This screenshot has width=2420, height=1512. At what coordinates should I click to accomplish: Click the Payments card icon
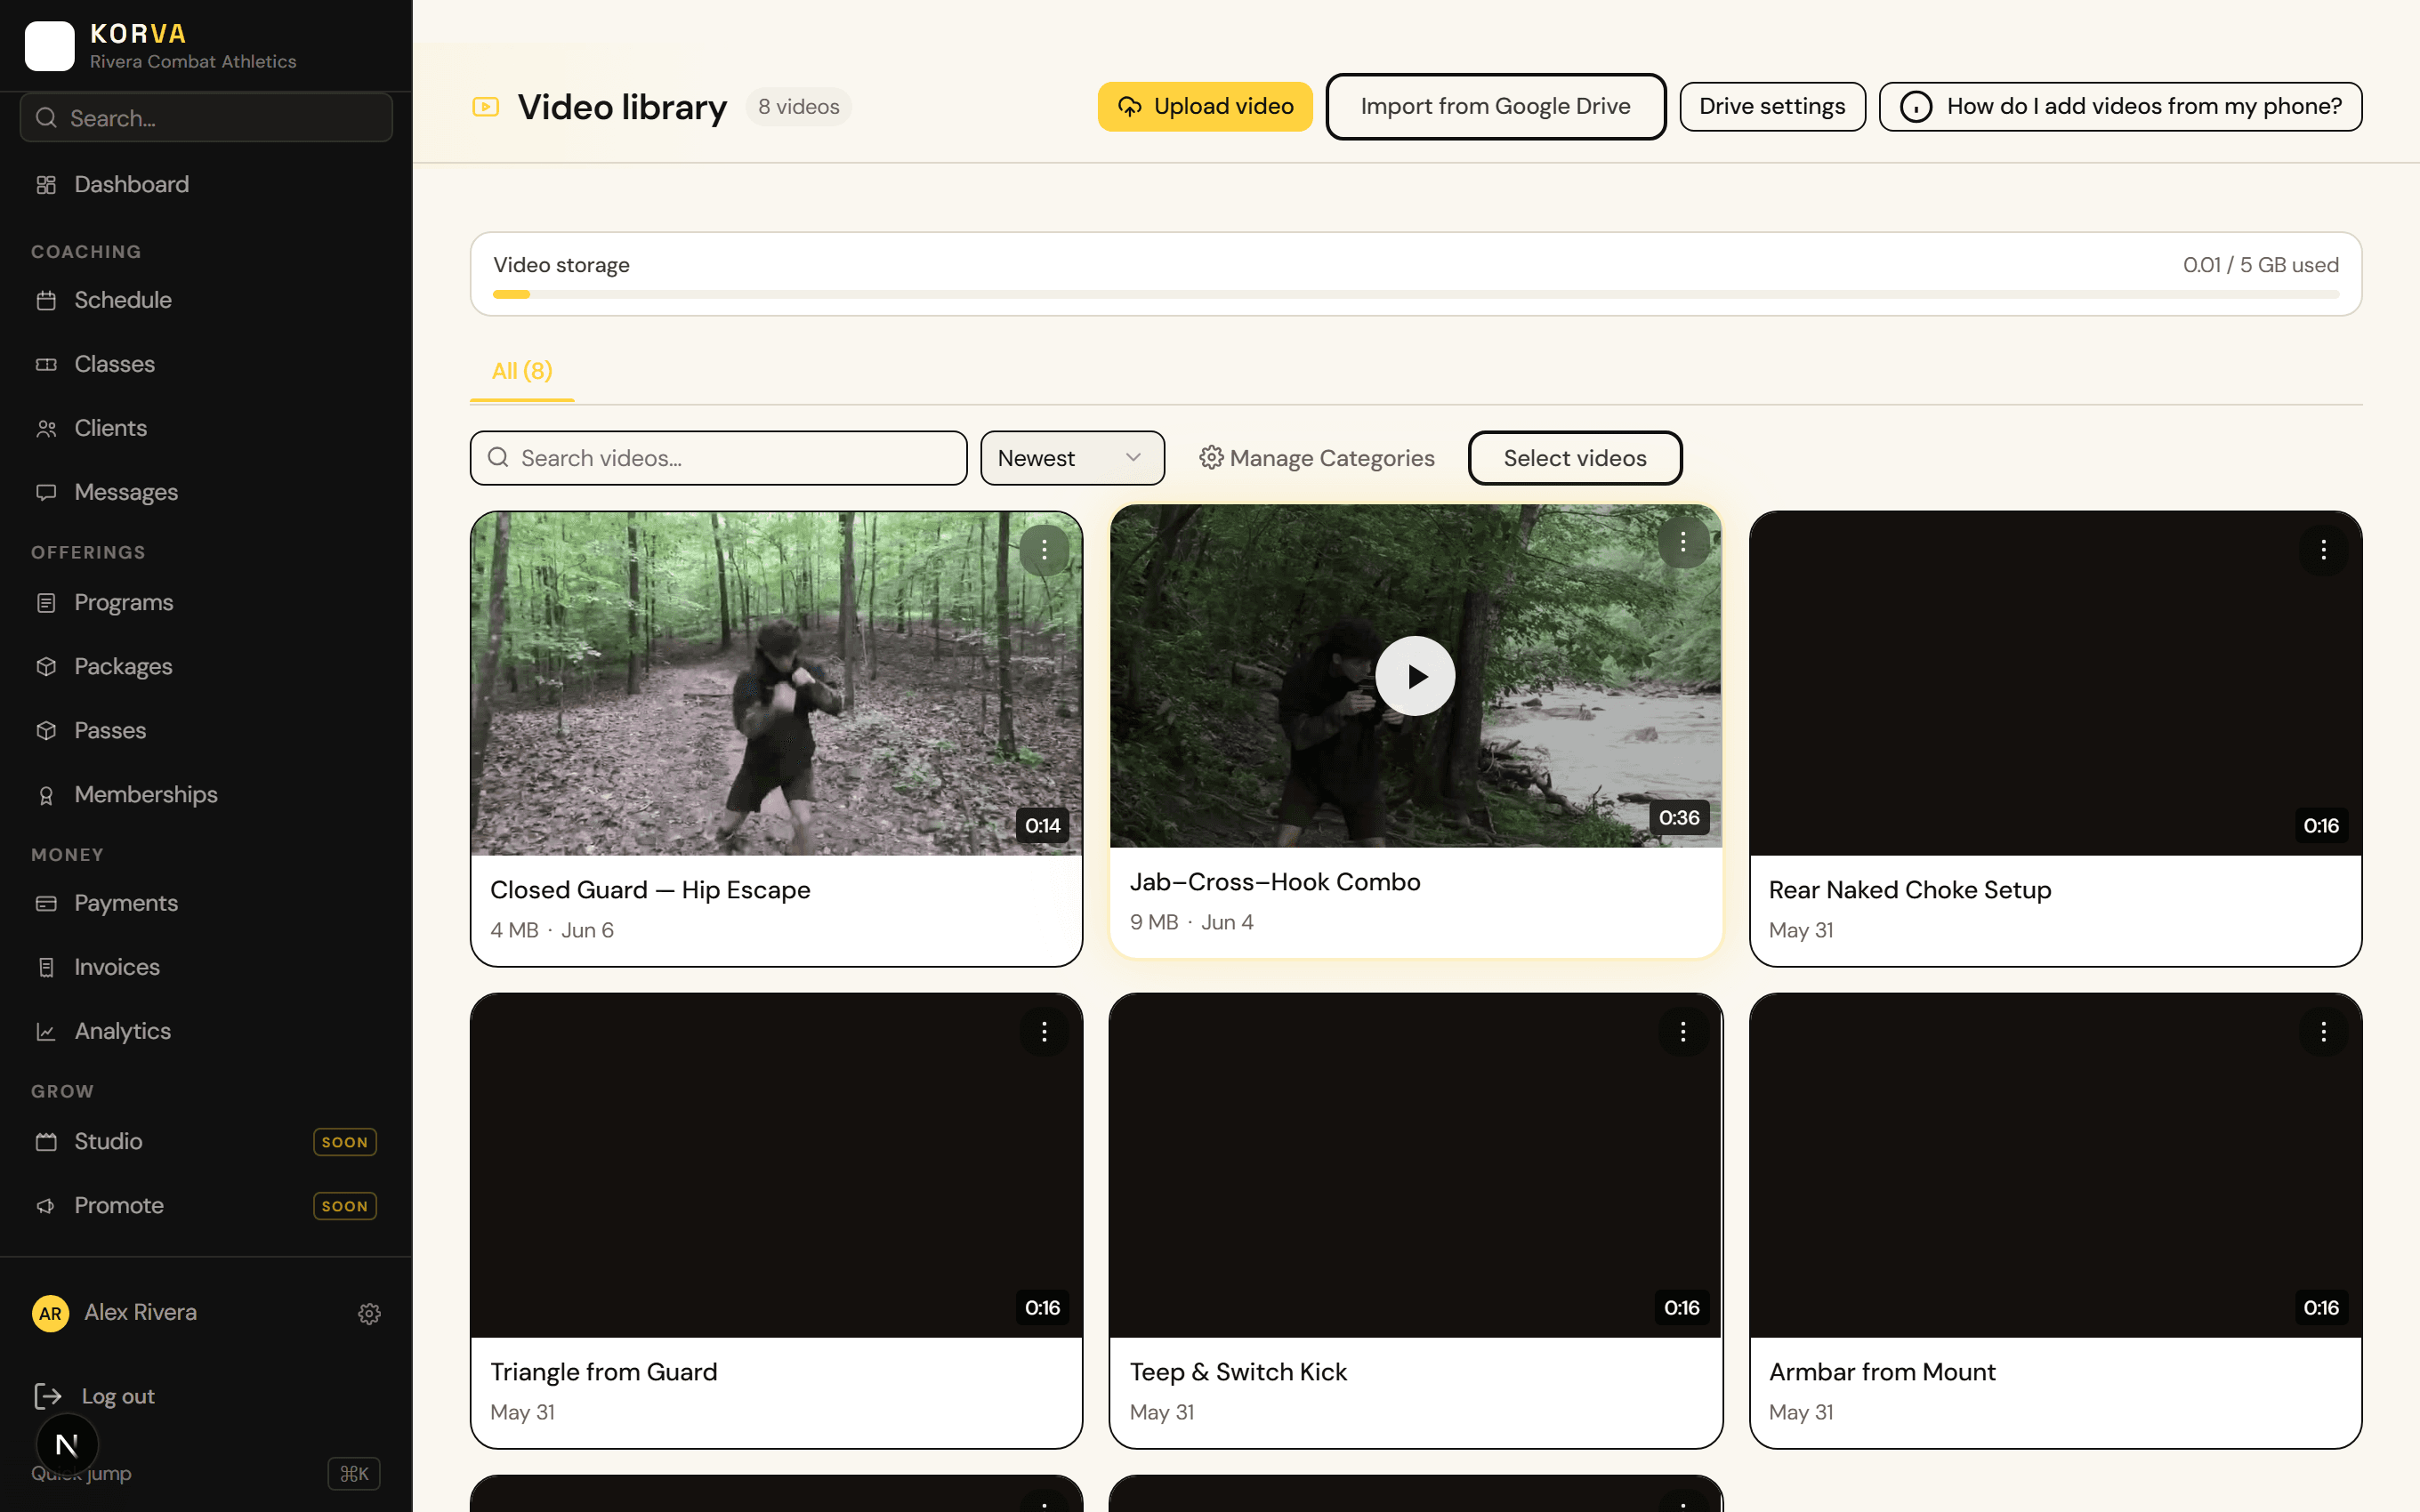coord(46,903)
